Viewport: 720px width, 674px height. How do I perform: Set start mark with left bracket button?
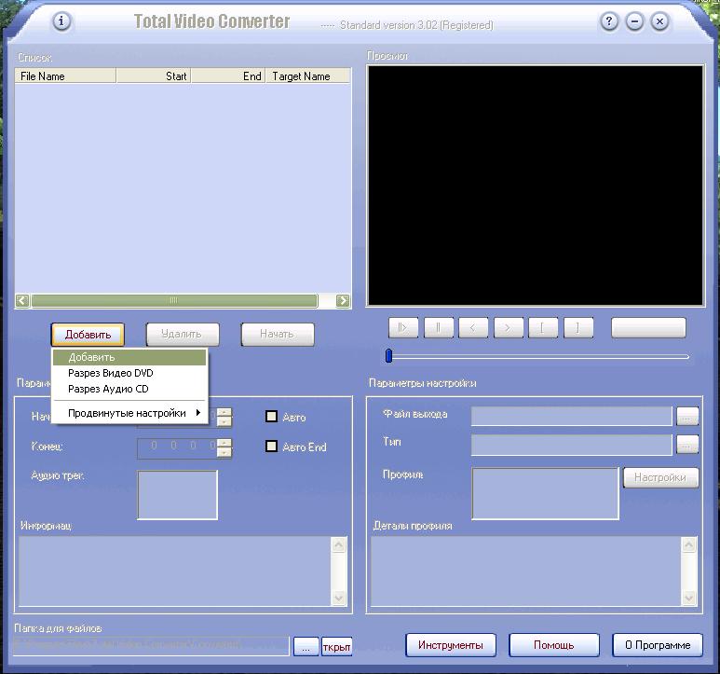click(x=543, y=327)
